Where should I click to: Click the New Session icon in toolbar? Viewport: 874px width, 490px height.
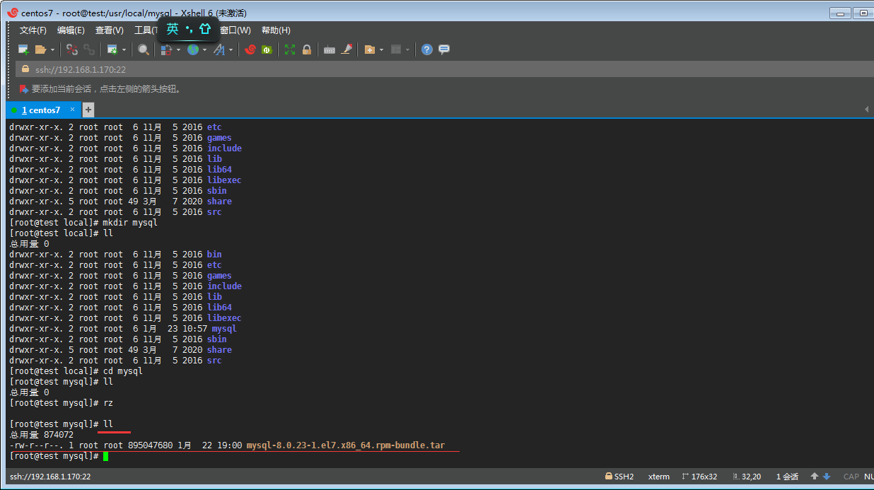(23, 49)
